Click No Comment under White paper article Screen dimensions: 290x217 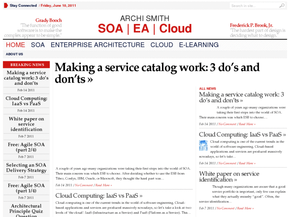point(225,208)
